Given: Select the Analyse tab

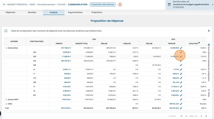Looking at the screenshot, I should point(54,12).
